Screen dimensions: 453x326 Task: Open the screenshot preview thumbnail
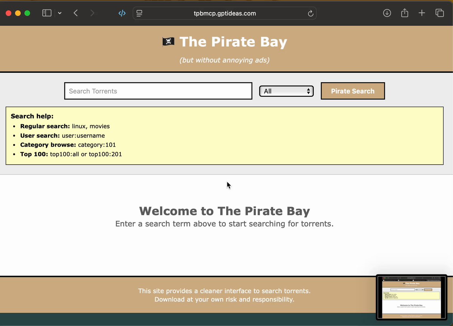[411, 298]
